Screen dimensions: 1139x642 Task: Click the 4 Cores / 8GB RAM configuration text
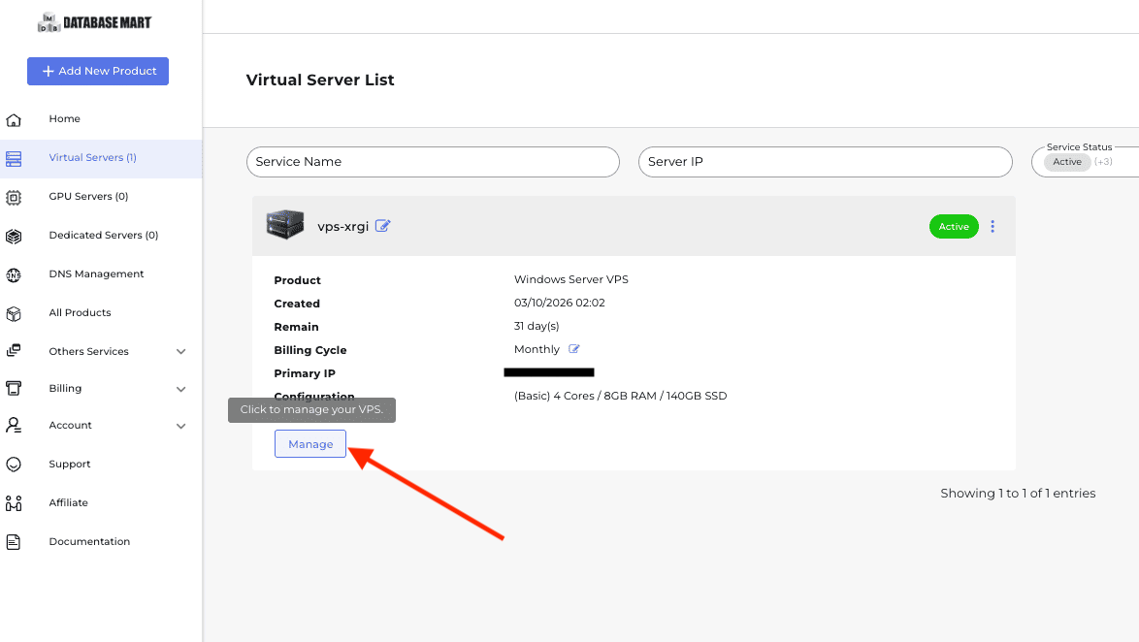620,396
